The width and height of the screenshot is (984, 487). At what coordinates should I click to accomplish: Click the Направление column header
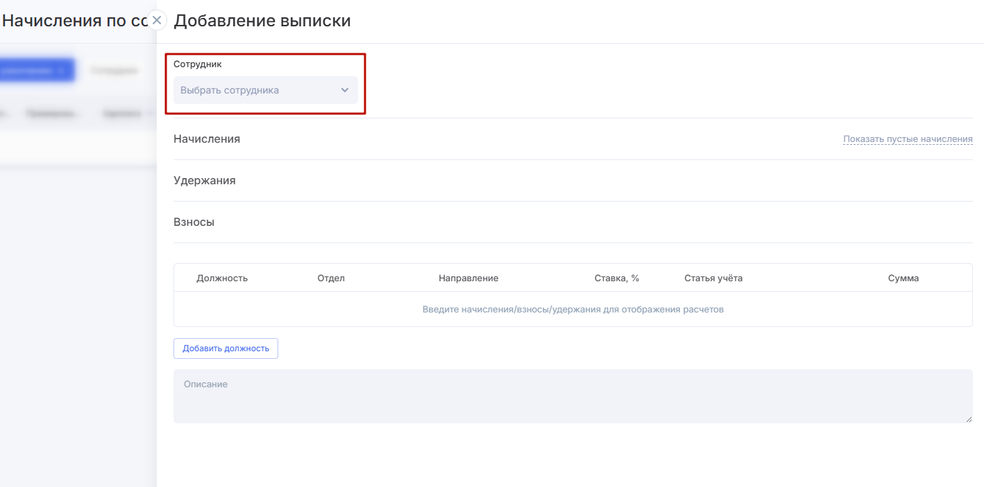(468, 278)
